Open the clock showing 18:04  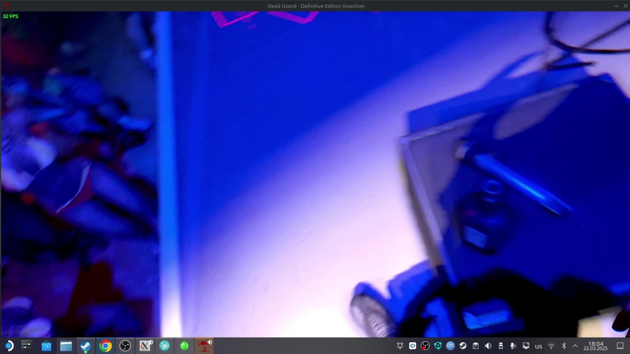596,346
